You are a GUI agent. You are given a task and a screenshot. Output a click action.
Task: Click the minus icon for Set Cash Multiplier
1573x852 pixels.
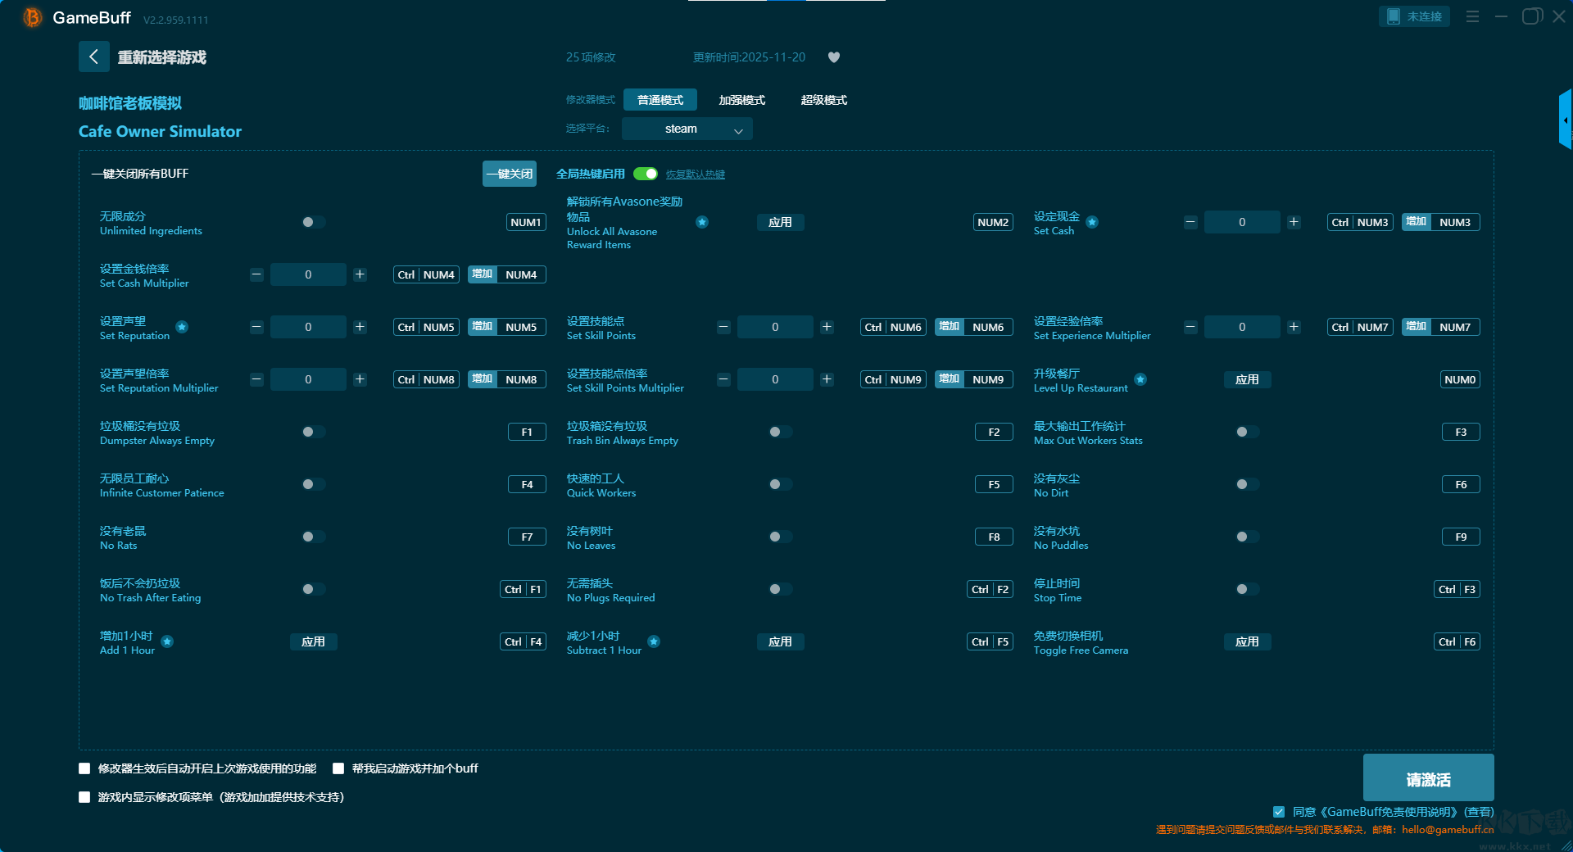[256, 274]
